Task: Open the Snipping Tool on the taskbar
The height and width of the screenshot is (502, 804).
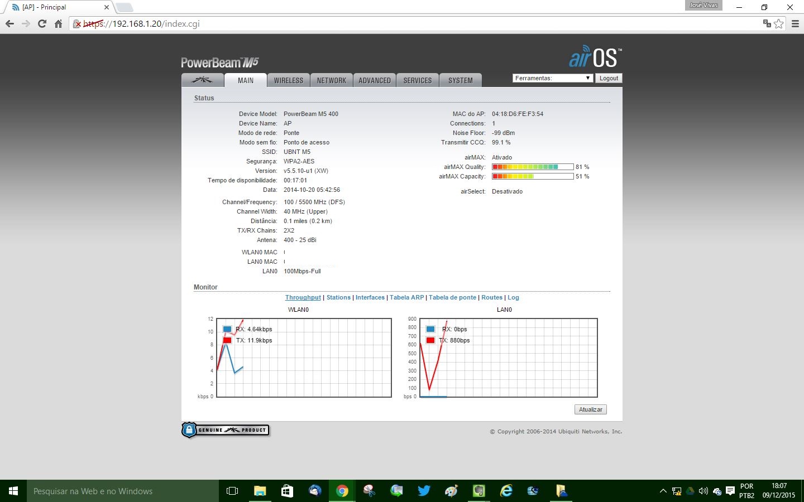Action: pos(369,491)
